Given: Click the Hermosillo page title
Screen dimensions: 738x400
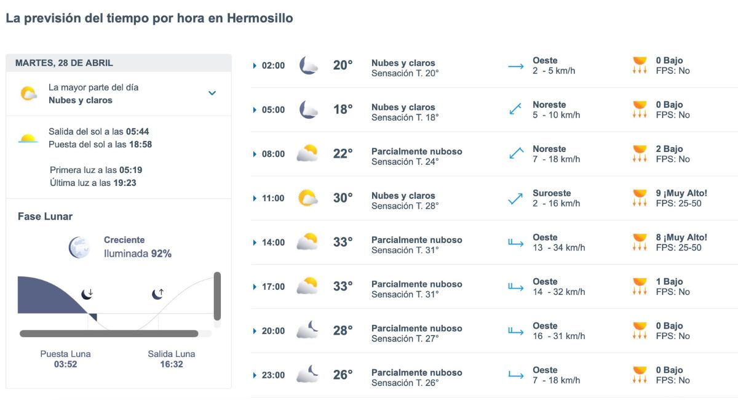Looking at the screenshot, I should pyautogui.click(x=149, y=18).
